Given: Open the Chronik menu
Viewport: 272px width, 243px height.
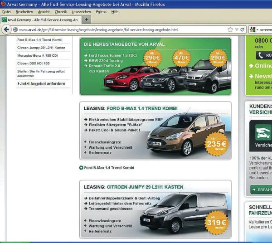Looking at the screenshot, I should pos(61,12).
